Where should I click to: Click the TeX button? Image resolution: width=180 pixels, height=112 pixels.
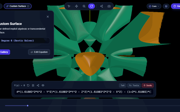coord(122,85)
